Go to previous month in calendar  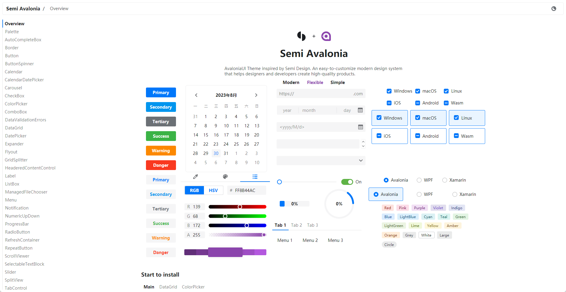196,95
